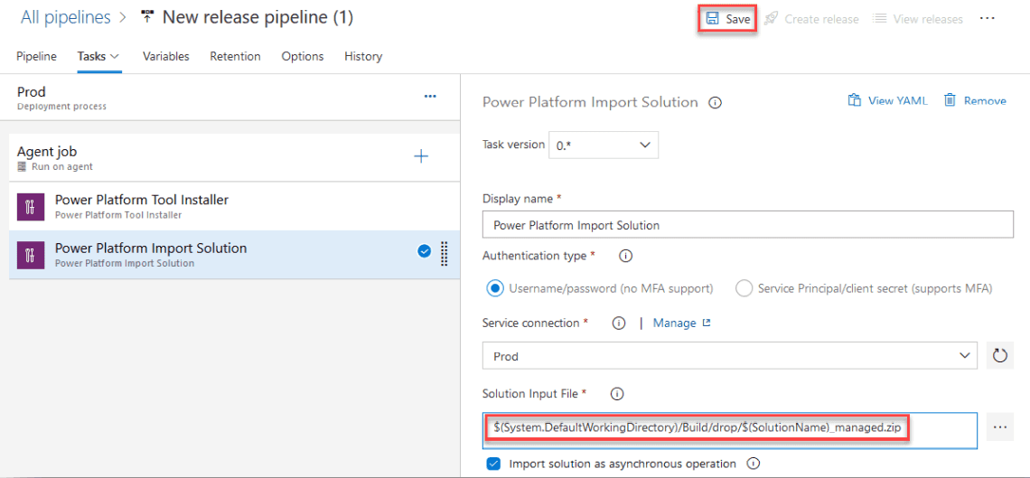The image size is (1030, 478).
Task: Click the View YAML link
Action: 887,101
